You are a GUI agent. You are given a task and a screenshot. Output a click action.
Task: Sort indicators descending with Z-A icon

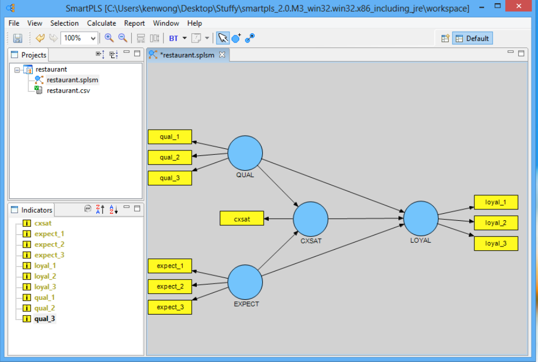click(x=100, y=209)
